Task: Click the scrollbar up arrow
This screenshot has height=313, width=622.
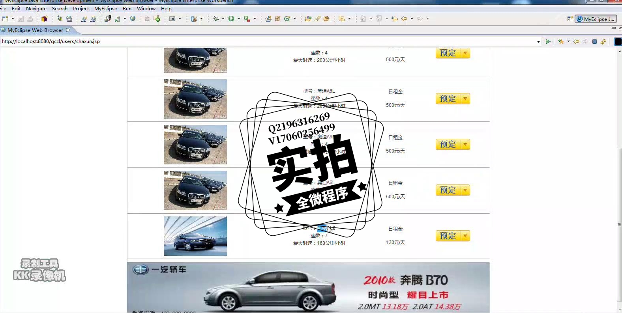Action: [619, 51]
